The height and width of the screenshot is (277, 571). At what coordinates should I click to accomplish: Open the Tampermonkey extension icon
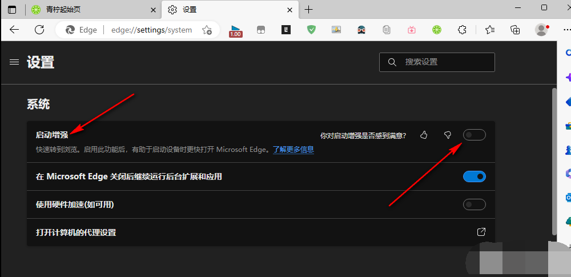[261, 30]
